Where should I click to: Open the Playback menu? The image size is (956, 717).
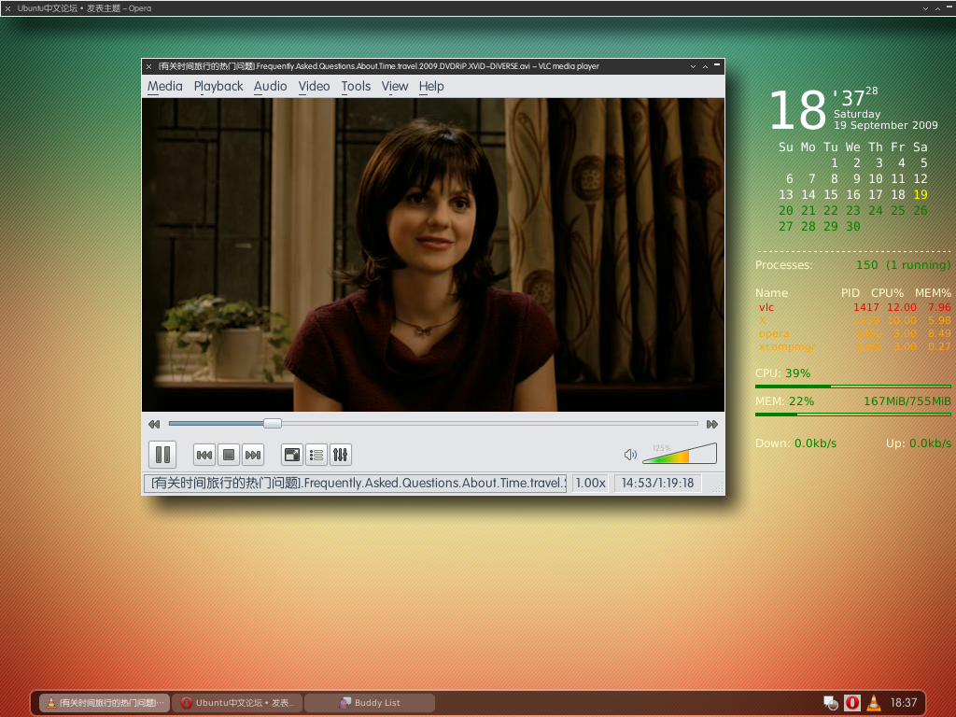point(218,87)
